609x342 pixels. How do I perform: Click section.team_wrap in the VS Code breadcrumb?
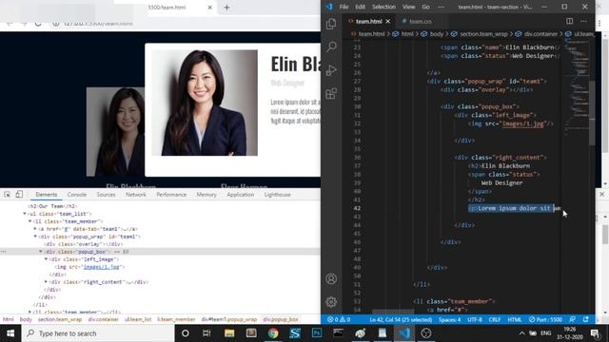click(x=483, y=34)
